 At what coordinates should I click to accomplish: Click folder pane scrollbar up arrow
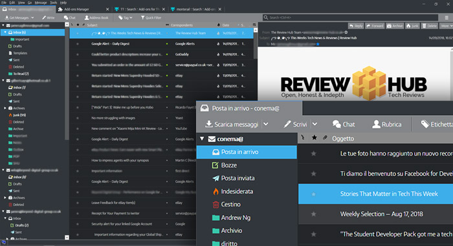coord(67,25)
